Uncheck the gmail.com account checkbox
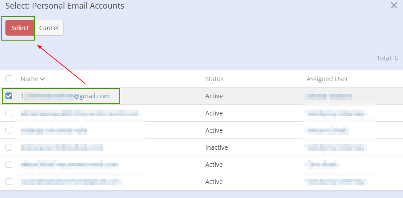This screenshot has height=198, width=403. click(x=9, y=96)
